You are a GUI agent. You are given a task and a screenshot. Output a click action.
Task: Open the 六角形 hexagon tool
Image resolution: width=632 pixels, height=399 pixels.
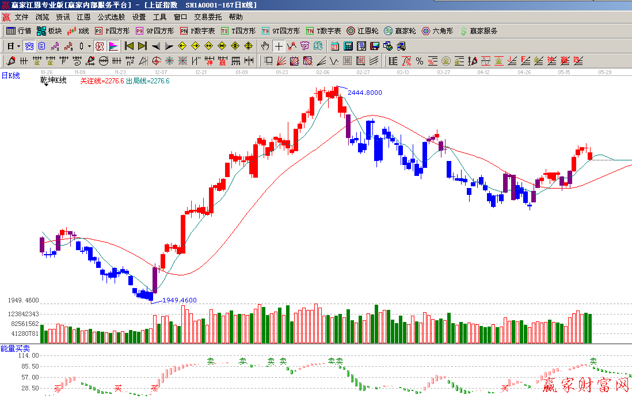[x=437, y=31]
